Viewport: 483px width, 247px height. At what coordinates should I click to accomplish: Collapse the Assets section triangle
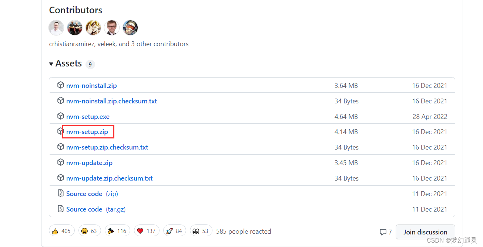click(51, 64)
